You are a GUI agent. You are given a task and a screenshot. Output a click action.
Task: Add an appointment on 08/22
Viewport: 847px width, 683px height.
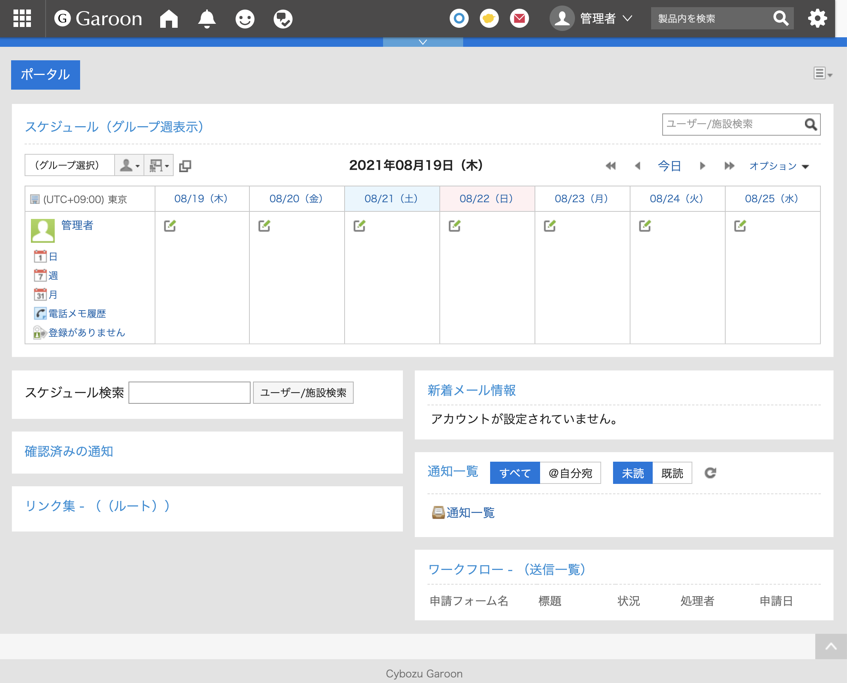(x=454, y=226)
